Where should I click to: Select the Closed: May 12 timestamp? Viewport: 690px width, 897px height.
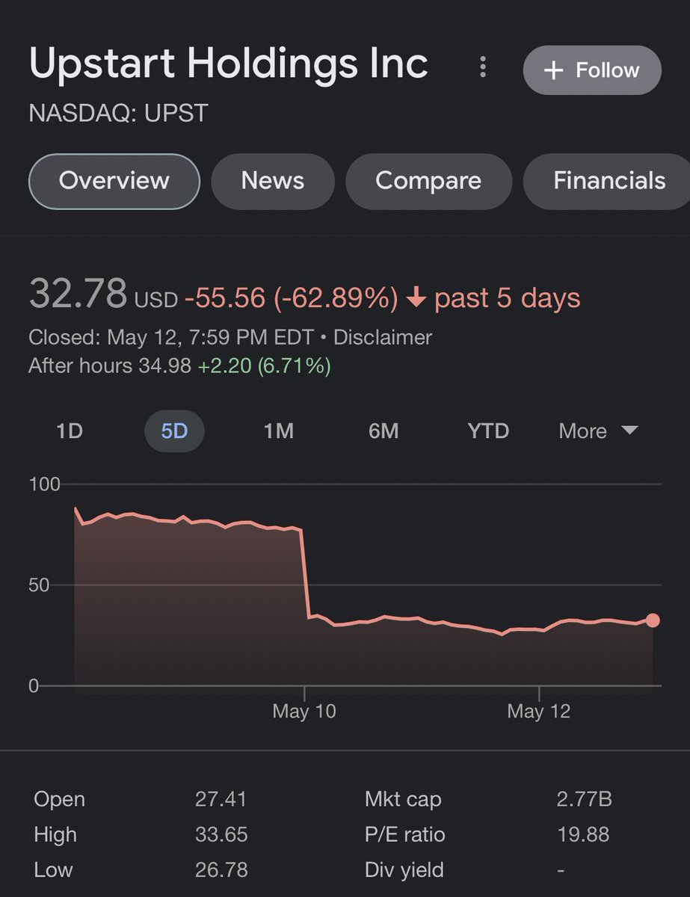(x=171, y=337)
